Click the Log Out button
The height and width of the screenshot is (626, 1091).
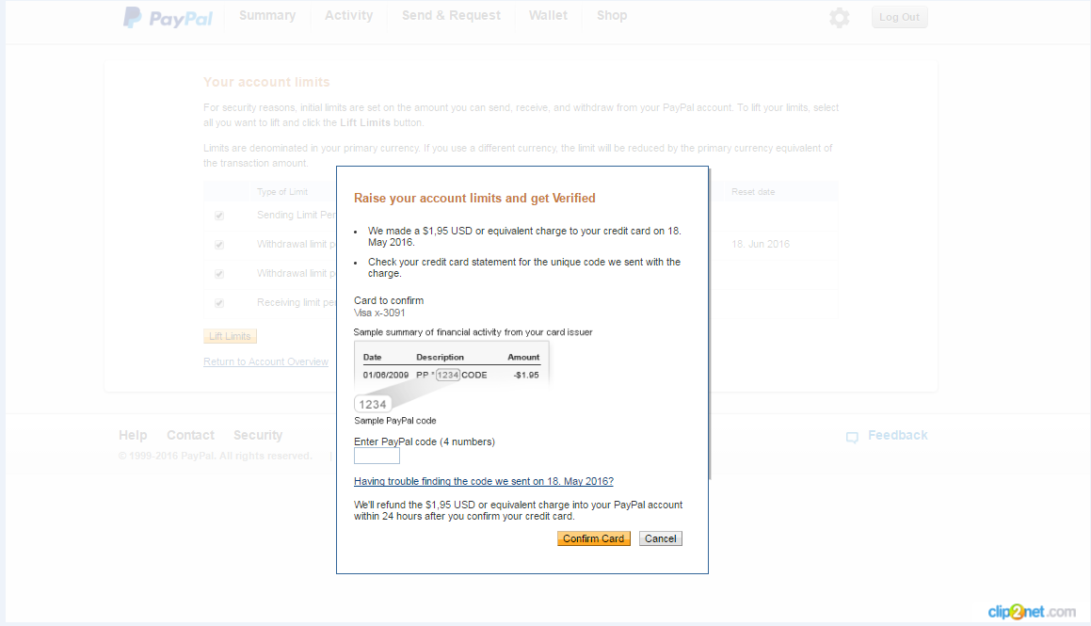pos(899,17)
